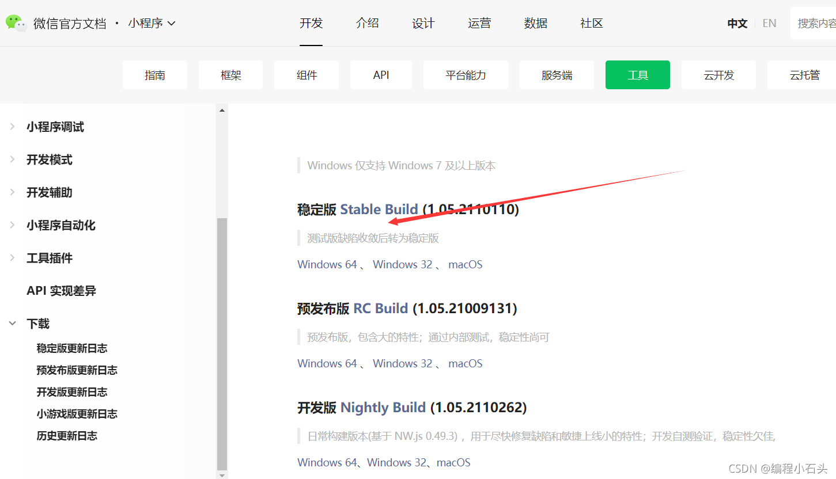Select 中文 language option
Screen dimensions: 836x479
pos(737,24)
